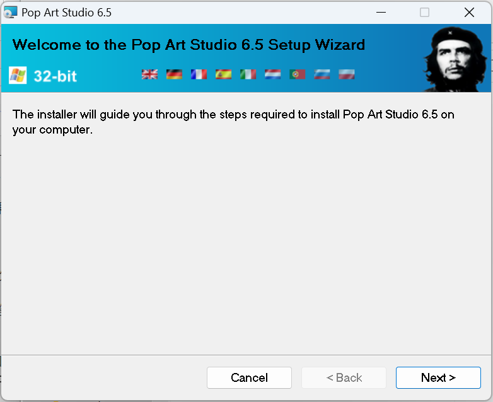Select the United Kingdom flag icon
The image size is (493, 402).
(x=149, y=74)
